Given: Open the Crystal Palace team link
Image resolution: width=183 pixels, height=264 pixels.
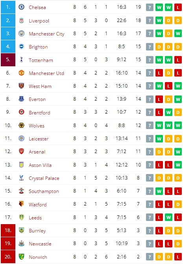Looking at the screenshot, I should point(44,178).
